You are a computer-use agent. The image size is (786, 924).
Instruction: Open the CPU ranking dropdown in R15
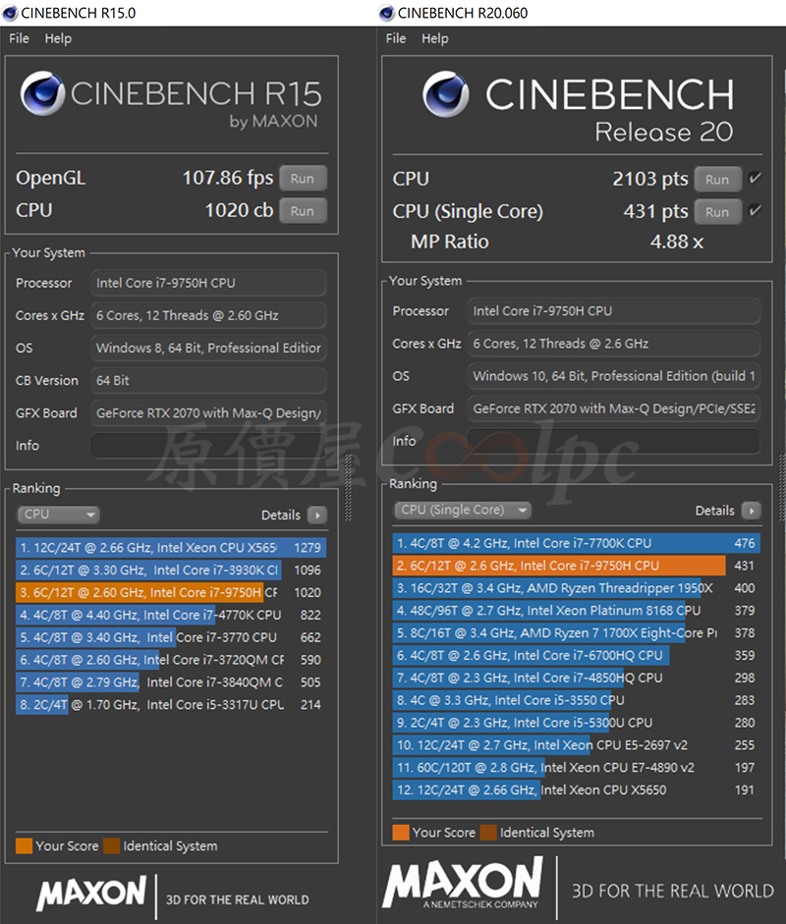(x=58, y=515)
